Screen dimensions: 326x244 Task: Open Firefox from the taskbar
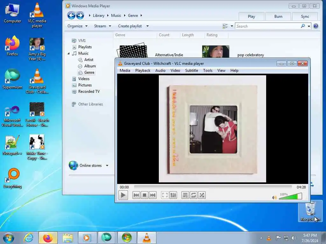[x=48, y=238]
